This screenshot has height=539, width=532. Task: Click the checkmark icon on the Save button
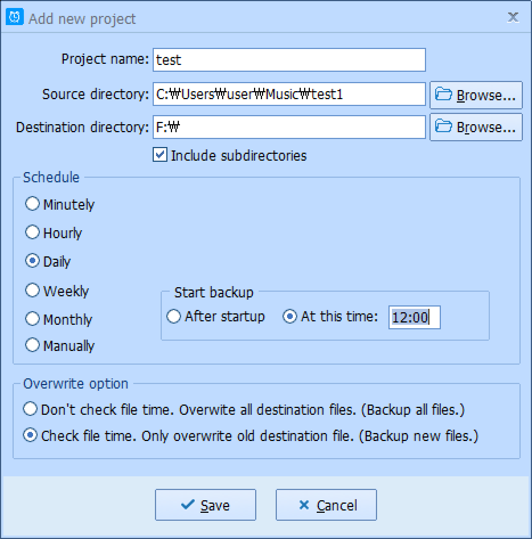(x=186, y=505)
